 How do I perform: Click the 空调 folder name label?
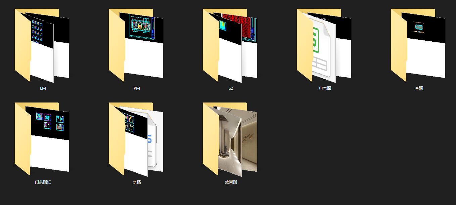pos(419,88)
